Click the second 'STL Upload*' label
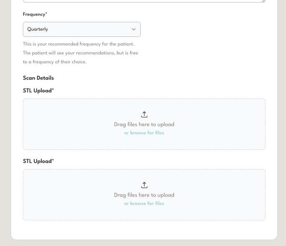 tap(38, 161)
